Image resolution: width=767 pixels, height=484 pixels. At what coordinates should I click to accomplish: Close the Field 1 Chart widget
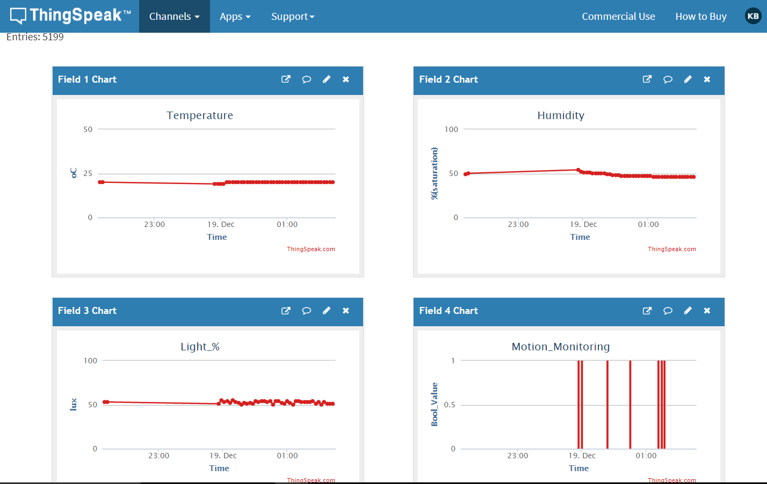click(x=346, y=79)
